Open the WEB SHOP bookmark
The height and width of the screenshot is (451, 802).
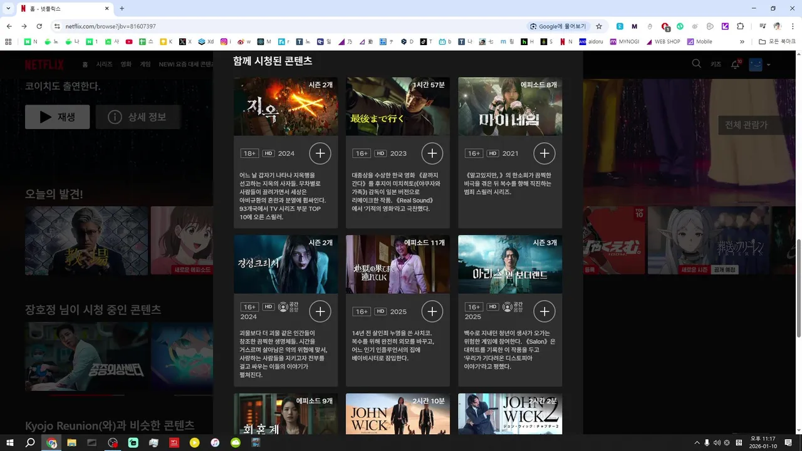pos(662,42)
